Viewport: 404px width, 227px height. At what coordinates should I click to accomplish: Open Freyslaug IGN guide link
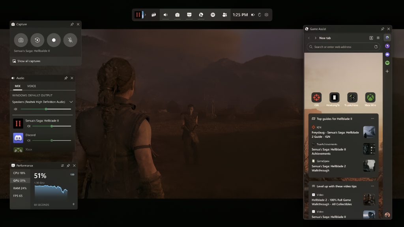(335, 135)
